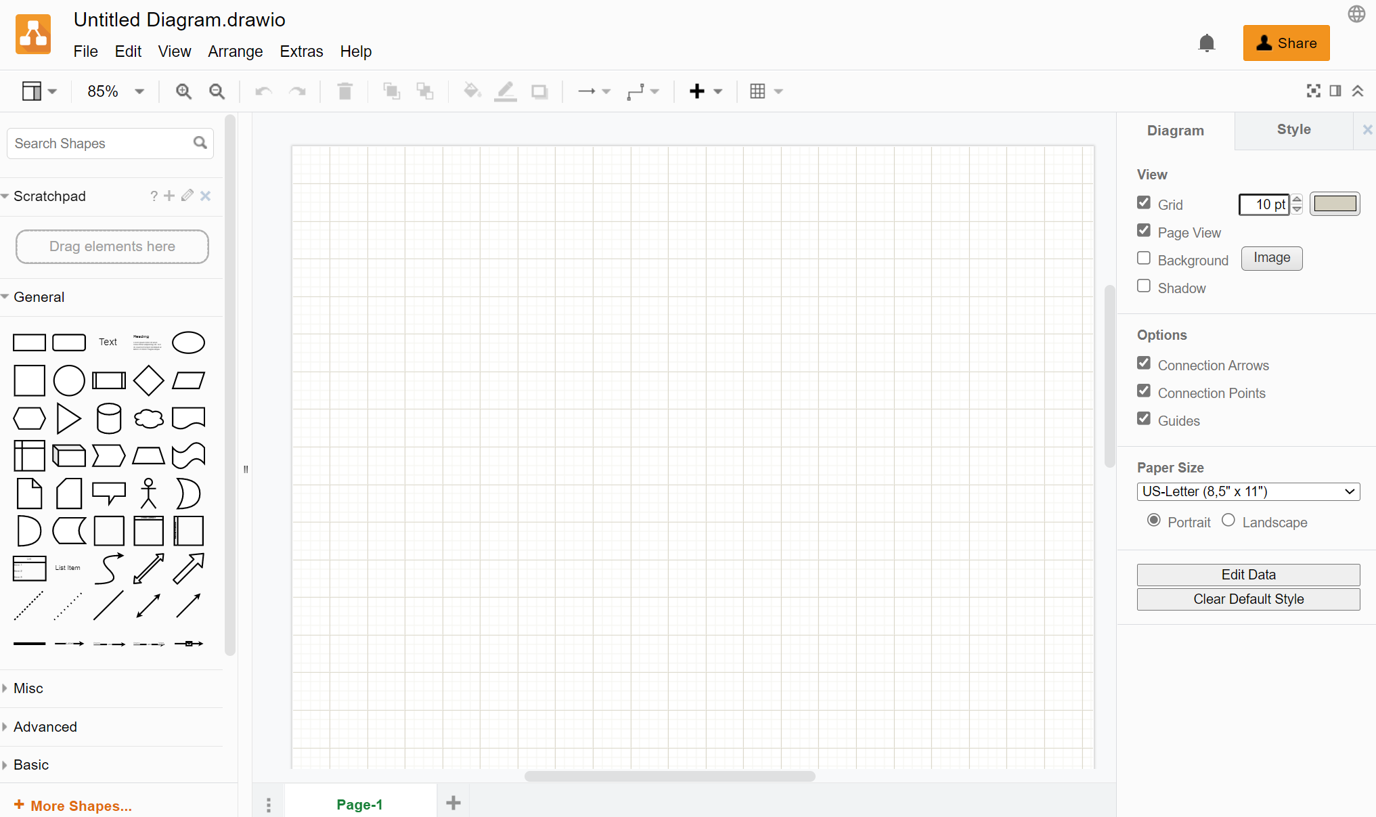Disable the Grid checkbox
The height and width of the screenshot is (817, 1376).
point(1144,203)
